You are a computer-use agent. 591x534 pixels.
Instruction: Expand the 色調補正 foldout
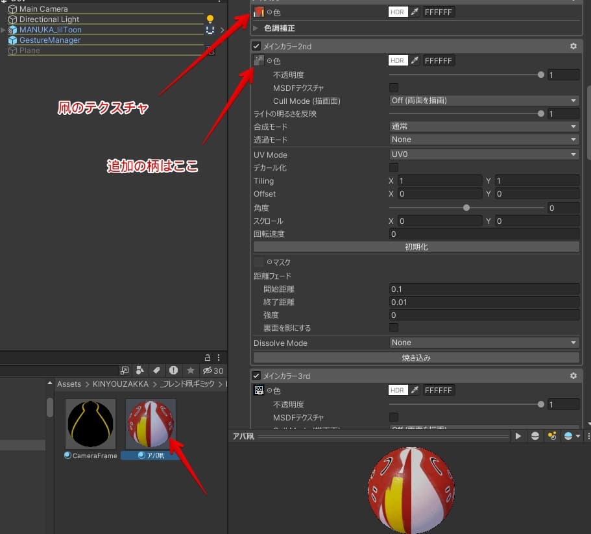click(256, 29)
